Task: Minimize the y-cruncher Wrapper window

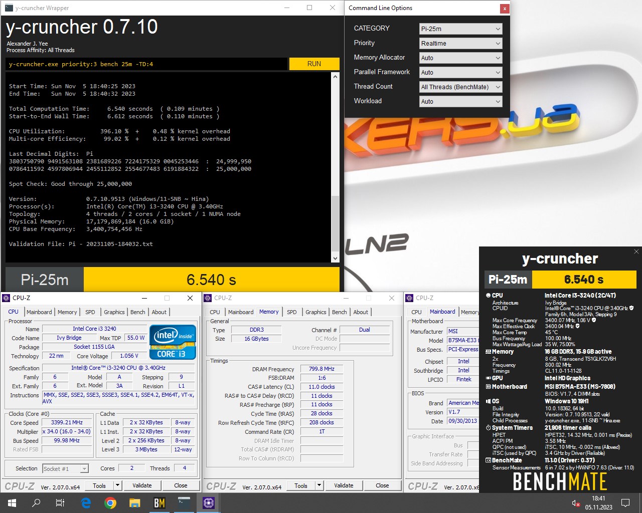Action: (x=286, y=8)
